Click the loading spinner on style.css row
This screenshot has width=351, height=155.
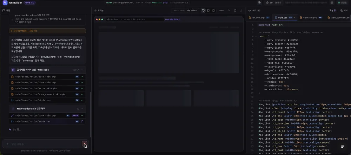[x=82, y=121]
